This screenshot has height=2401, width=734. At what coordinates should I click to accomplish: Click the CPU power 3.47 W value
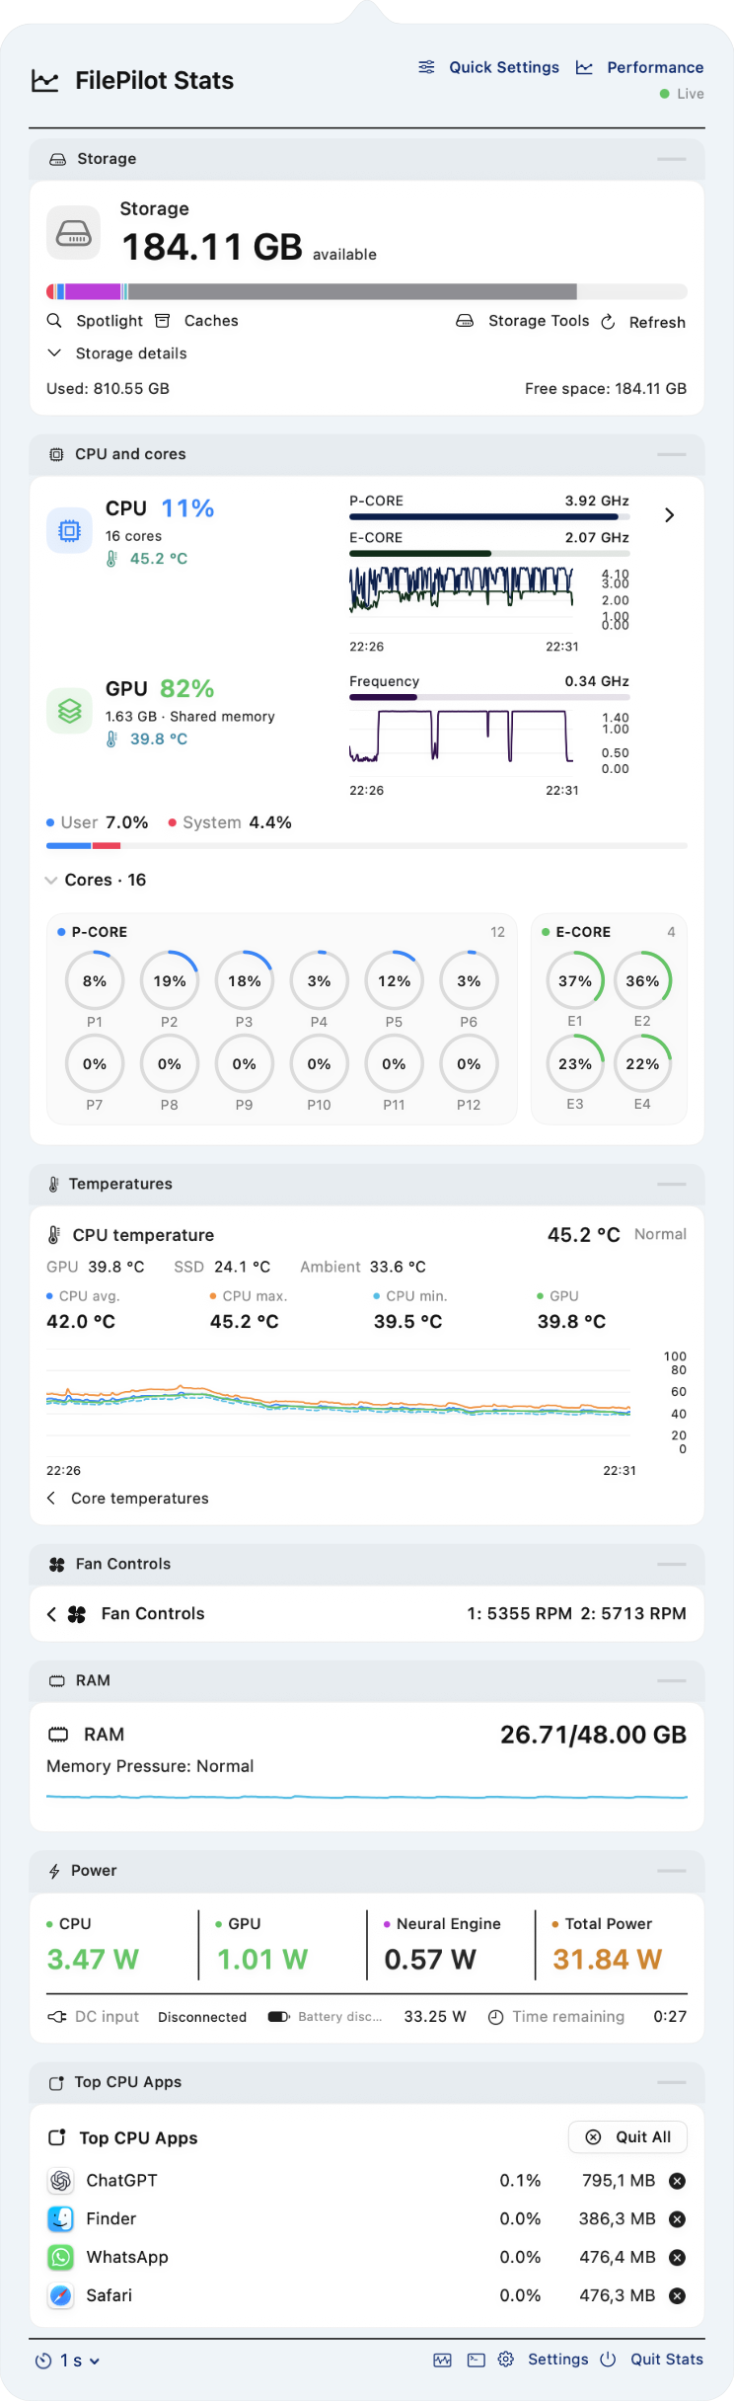coord(93,1960)
